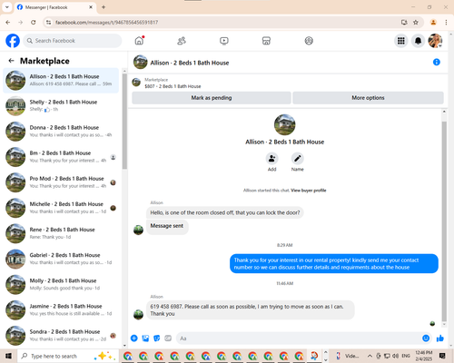Click the blue Thank you reply bubble

(334, 263)
